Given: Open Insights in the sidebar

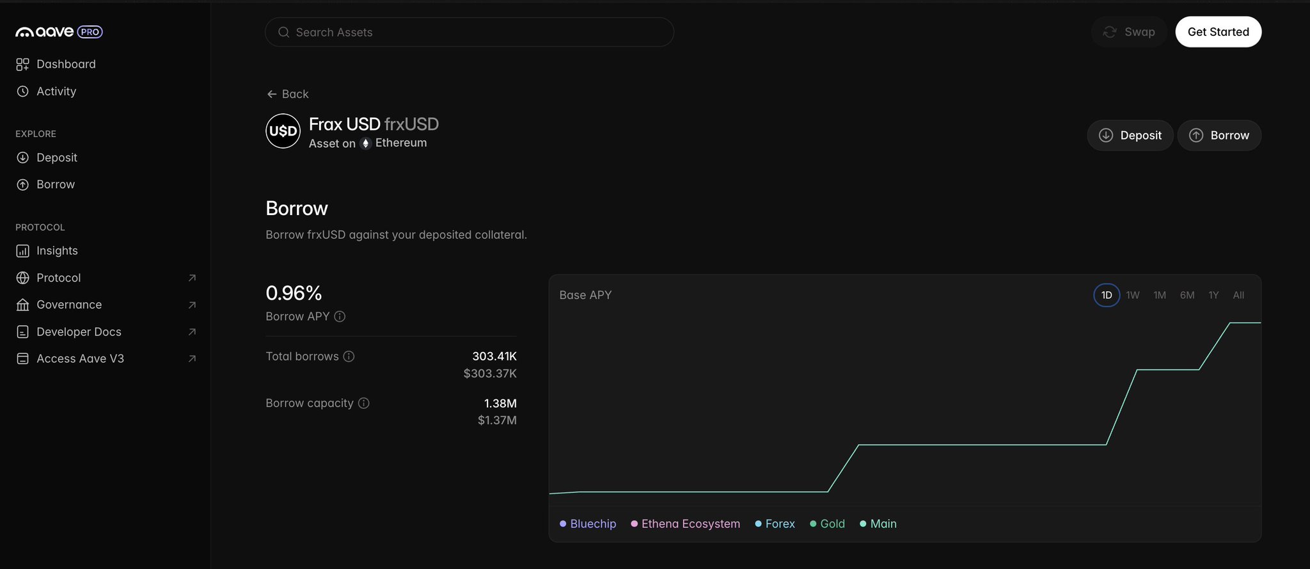Looking at the screenshot, I should pos(57,251).
